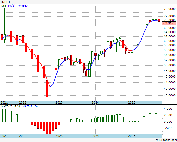177x142 pixels.
Task: Click 2021 on the price chart timeline
Action: click(4, 102)
